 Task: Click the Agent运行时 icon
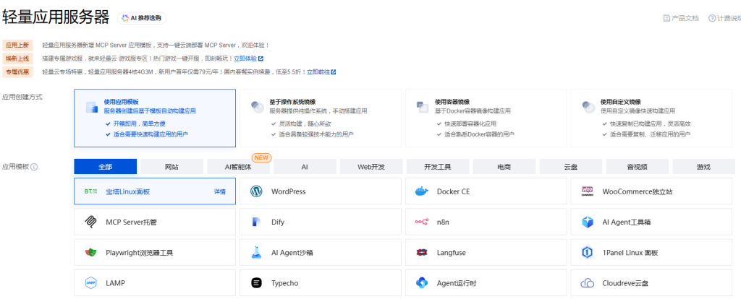tap(422, 283)
